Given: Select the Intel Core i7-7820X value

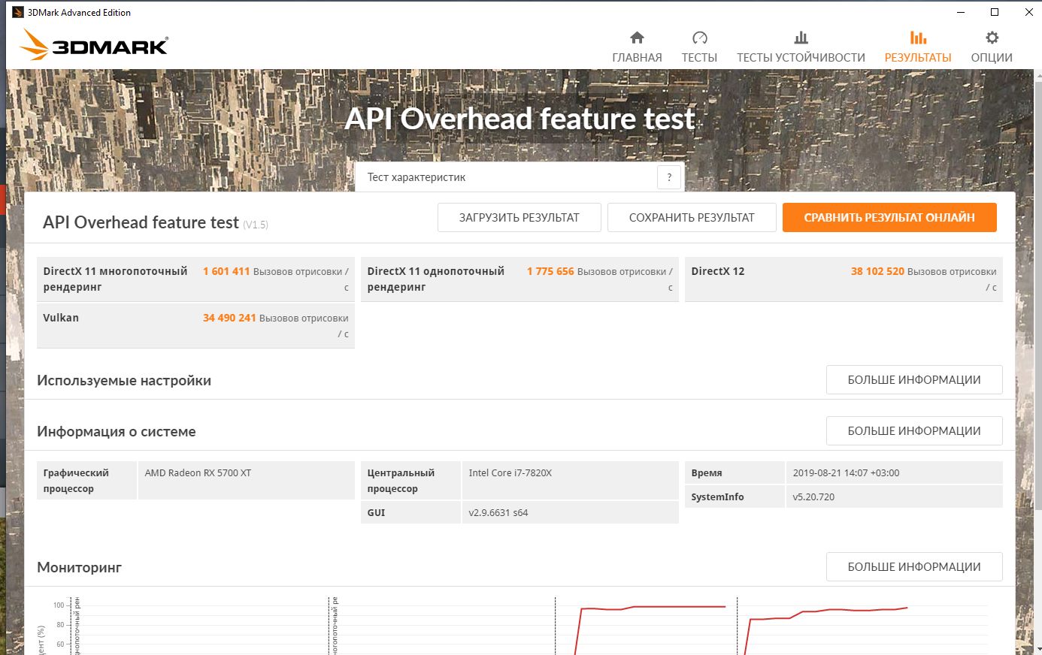Looking at the screenshot, I should click(x=510, y=473).
